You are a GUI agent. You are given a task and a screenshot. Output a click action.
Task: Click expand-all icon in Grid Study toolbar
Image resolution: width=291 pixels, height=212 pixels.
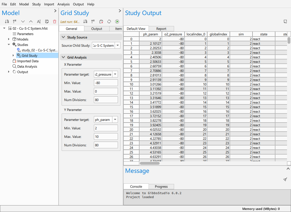[x=85, y=22]
